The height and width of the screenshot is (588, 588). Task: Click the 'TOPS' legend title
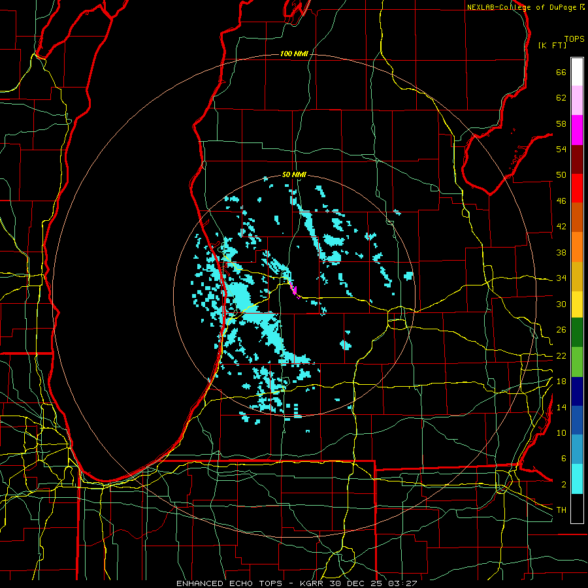point(574,39)
